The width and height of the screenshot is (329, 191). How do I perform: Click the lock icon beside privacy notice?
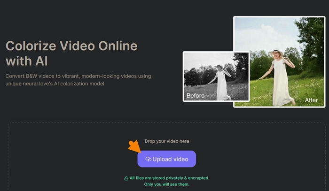pos(126,178)
